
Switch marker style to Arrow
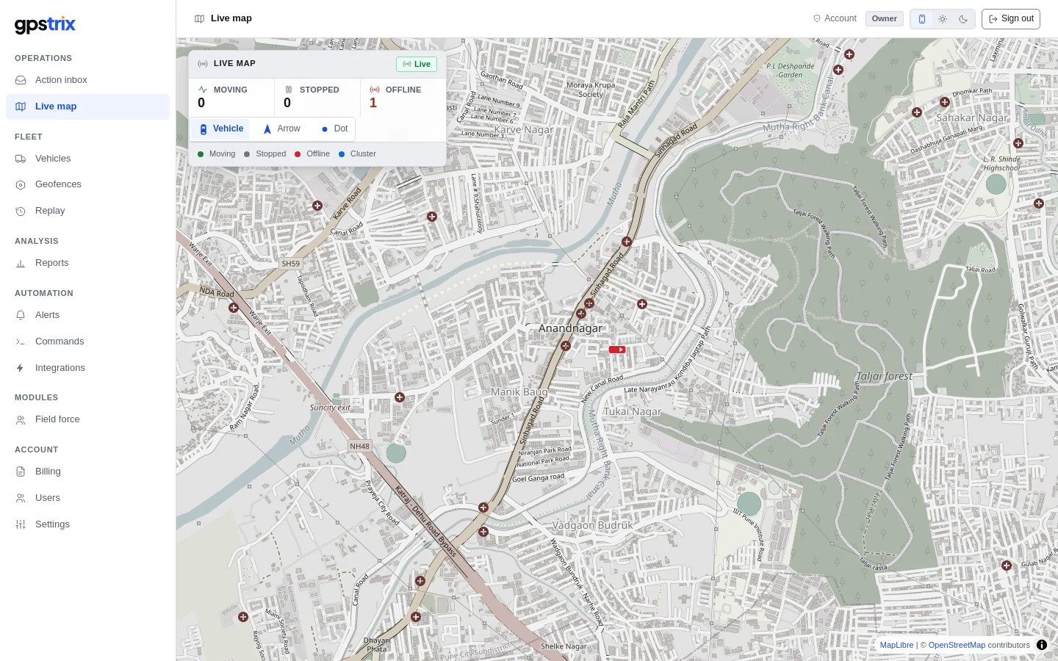click(282, 129)
